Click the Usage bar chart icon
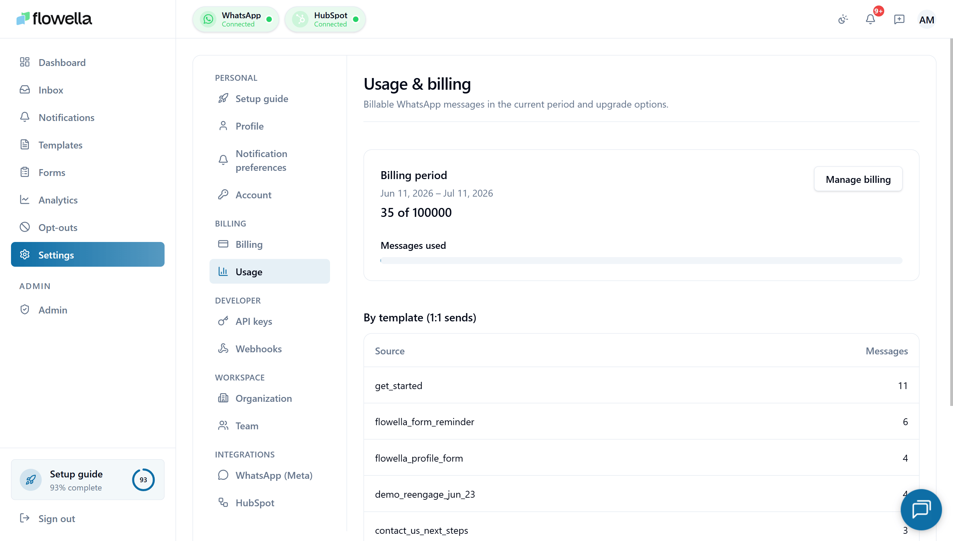 223,272
